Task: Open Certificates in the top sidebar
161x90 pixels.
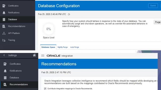Action: (13, 6)
